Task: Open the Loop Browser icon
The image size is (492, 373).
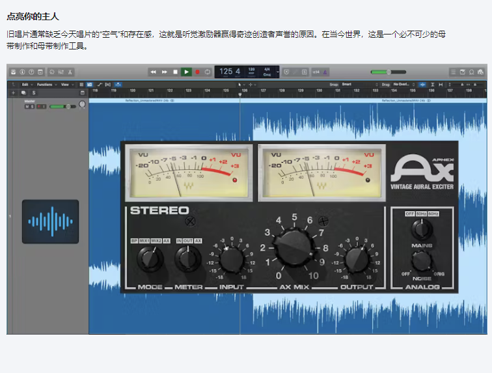Action: pos(471,72)
